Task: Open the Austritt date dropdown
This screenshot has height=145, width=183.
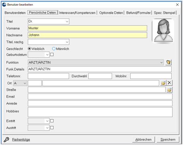Action: pyautogui.click(x=47, y=128)
